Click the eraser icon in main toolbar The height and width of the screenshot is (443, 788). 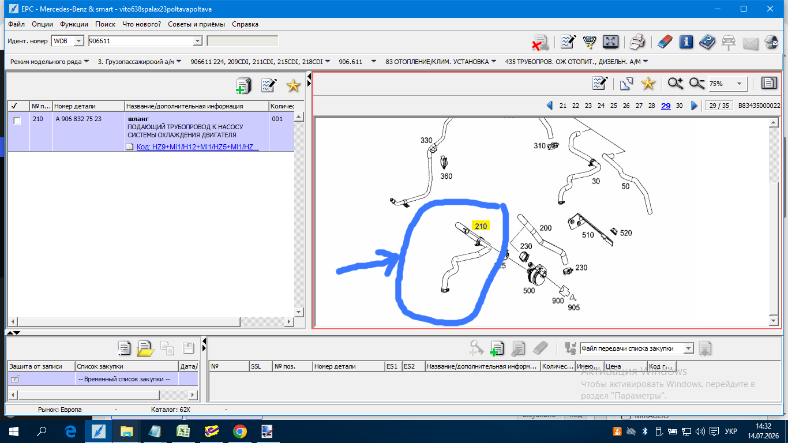pyautogui.click(x=665, y=42)
